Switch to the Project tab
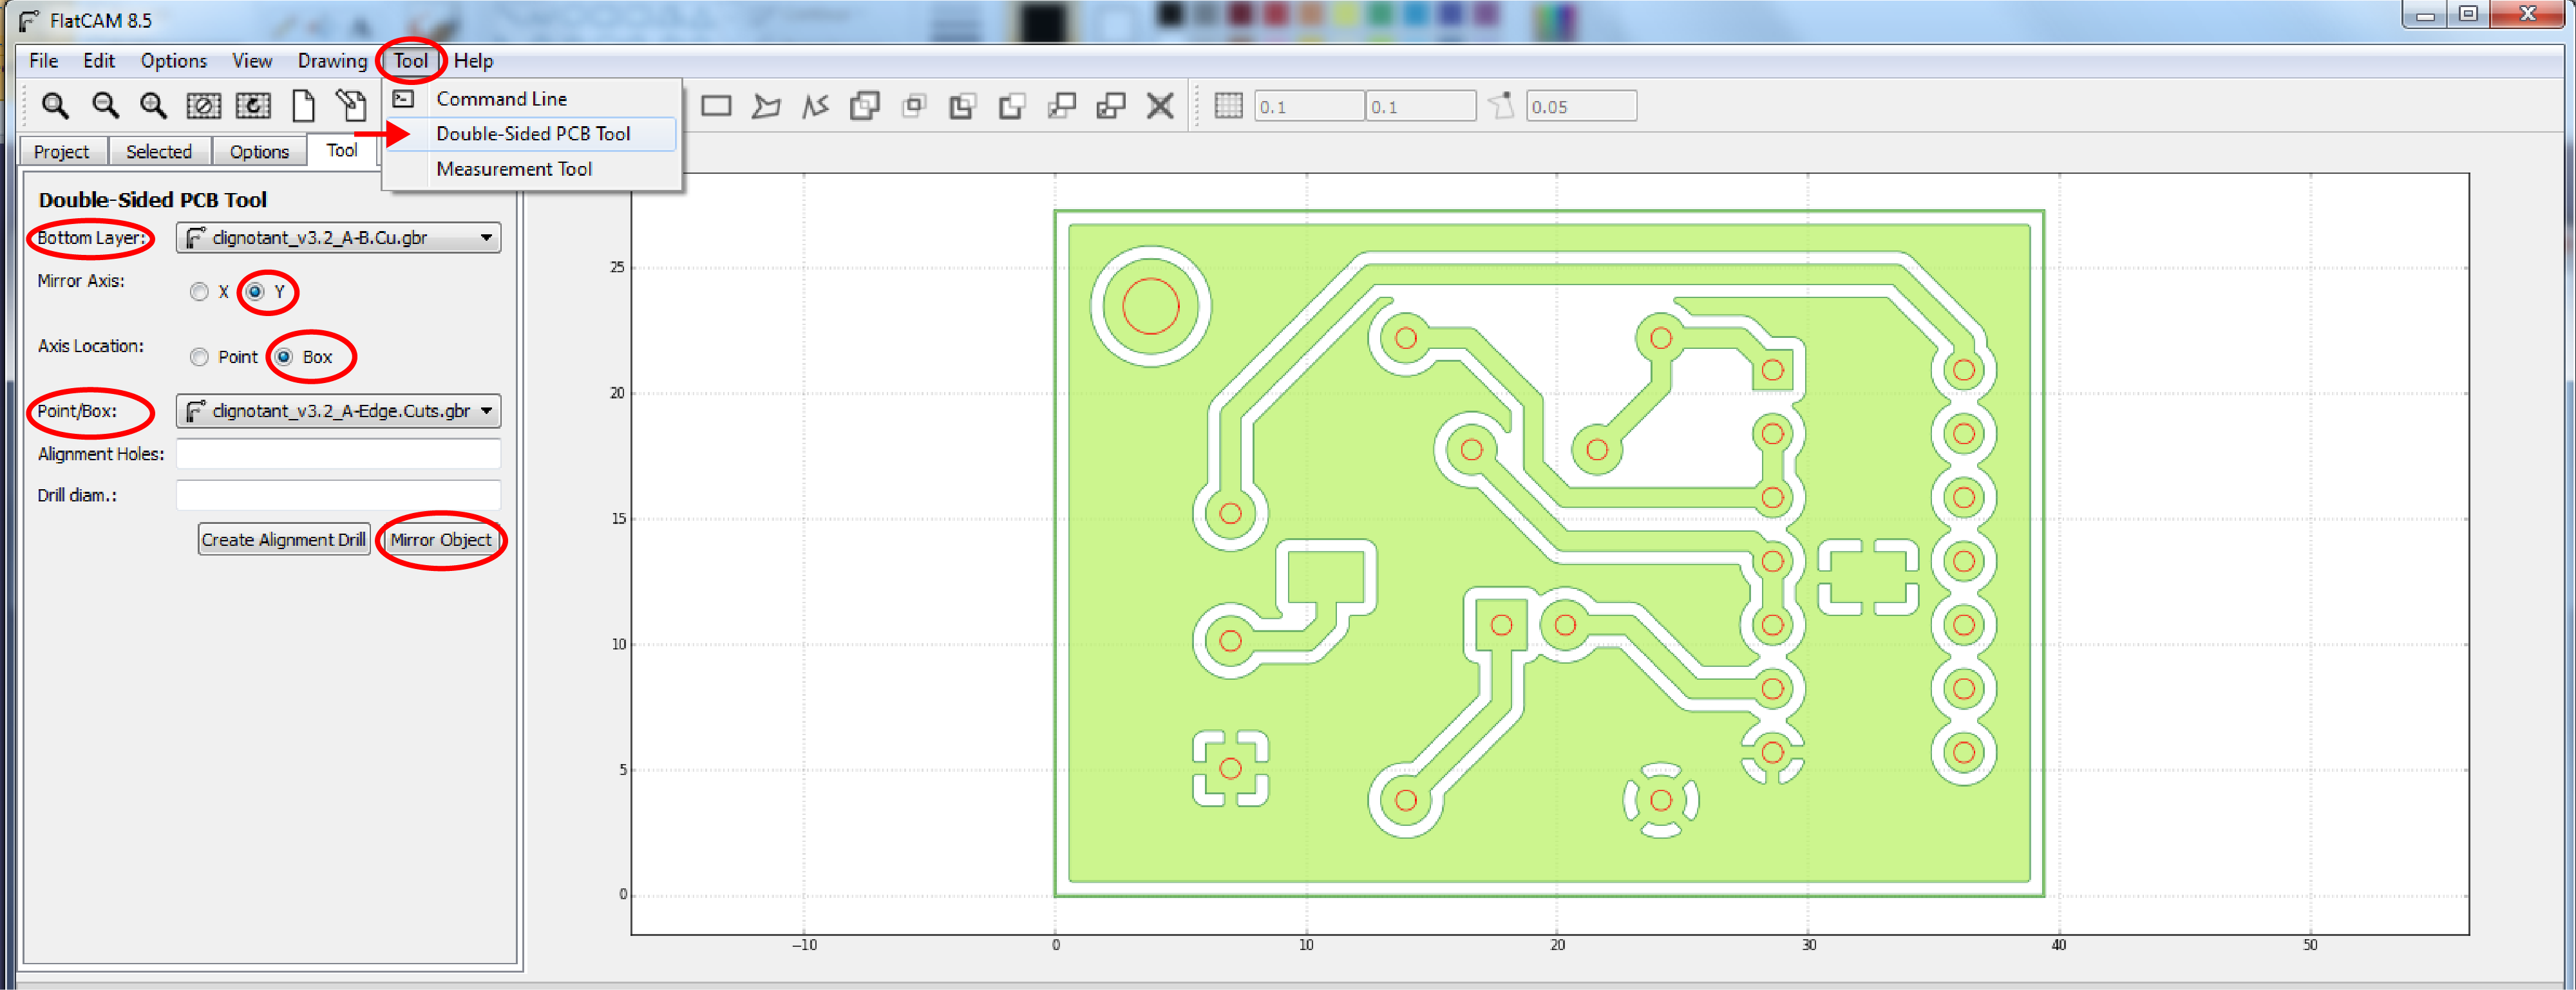The width and height of the screenshot is (2576, 990). pyautogui.click(x=61, y=151)
